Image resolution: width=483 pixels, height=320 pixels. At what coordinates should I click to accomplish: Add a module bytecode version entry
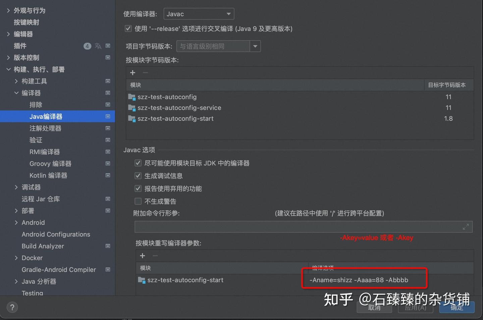(x=132, y=72)
